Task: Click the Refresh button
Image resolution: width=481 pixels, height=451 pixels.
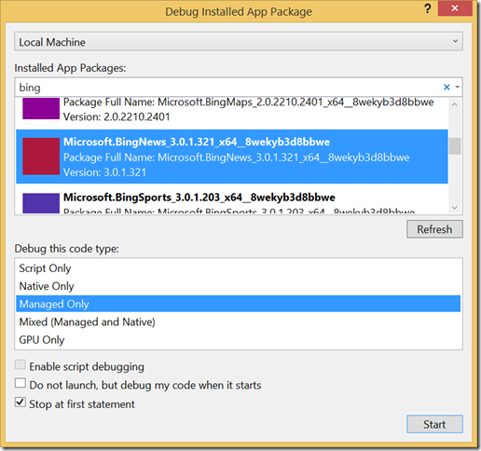Action: (x=434, y=229)
